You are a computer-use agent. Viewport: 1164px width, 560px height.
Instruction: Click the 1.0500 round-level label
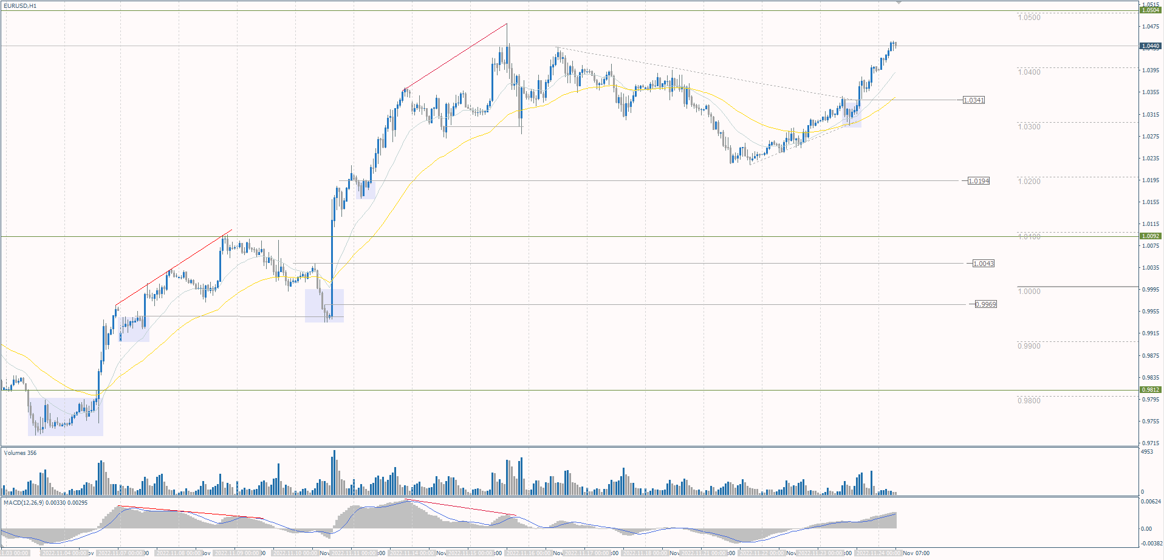[1029, 18]
